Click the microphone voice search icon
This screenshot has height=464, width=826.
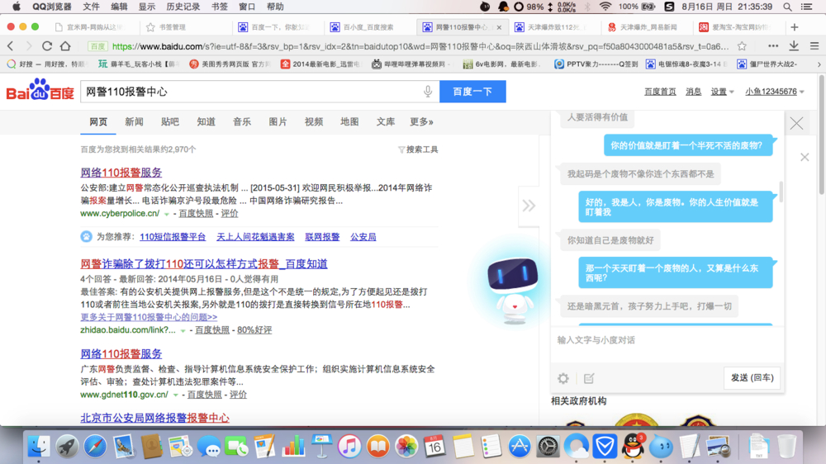[x=428, y=92]
